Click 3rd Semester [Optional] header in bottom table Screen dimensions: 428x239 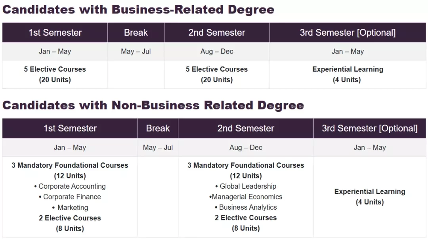[x=370, y=128]
